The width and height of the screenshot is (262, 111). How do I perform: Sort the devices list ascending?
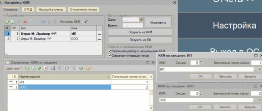click(x=49, y=22)
